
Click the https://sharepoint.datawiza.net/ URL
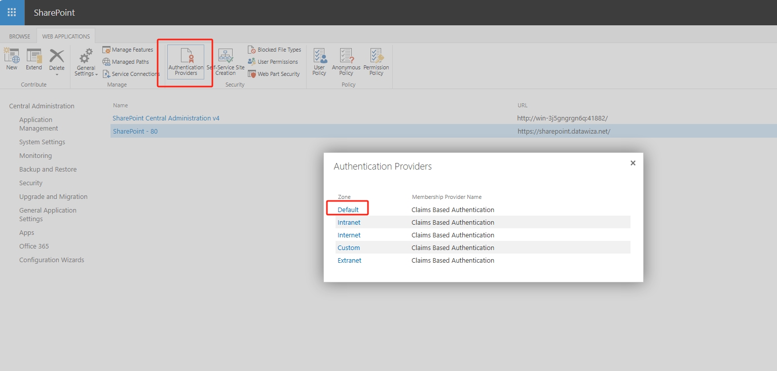tap(564, 131)
